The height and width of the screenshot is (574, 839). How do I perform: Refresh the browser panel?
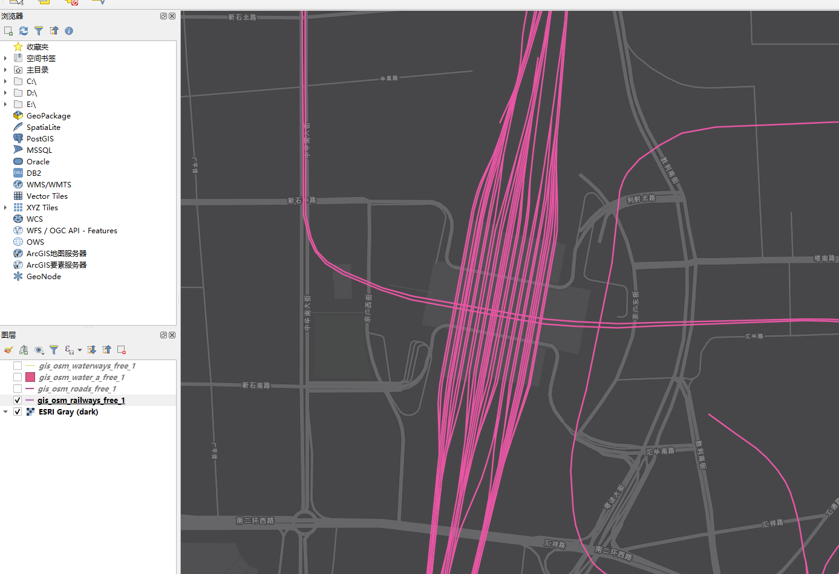point(24,31)
